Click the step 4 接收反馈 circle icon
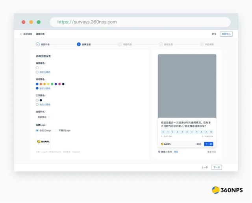252x203 pixels. pos(161,44)
